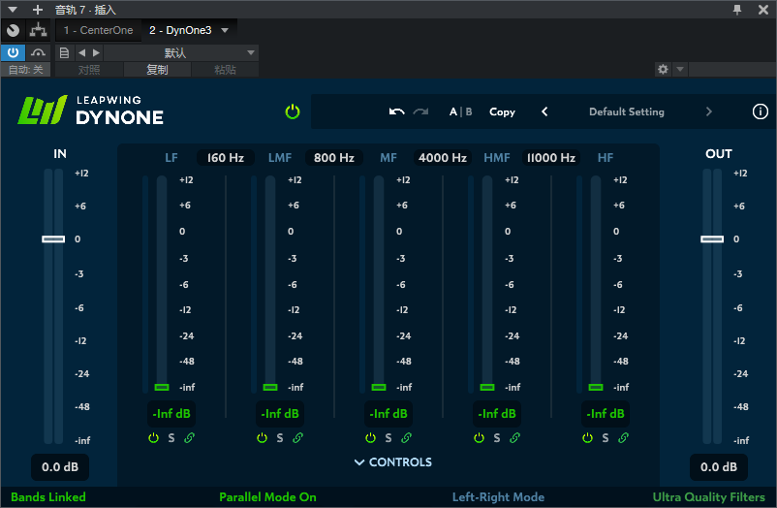
Task: Redo the last change
Action: click(x=420, y=111)
